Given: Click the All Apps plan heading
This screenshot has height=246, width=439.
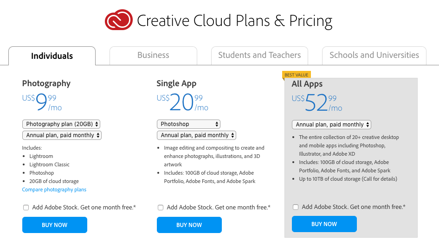Looking at the screenshot, I should (x=307, y=84).
